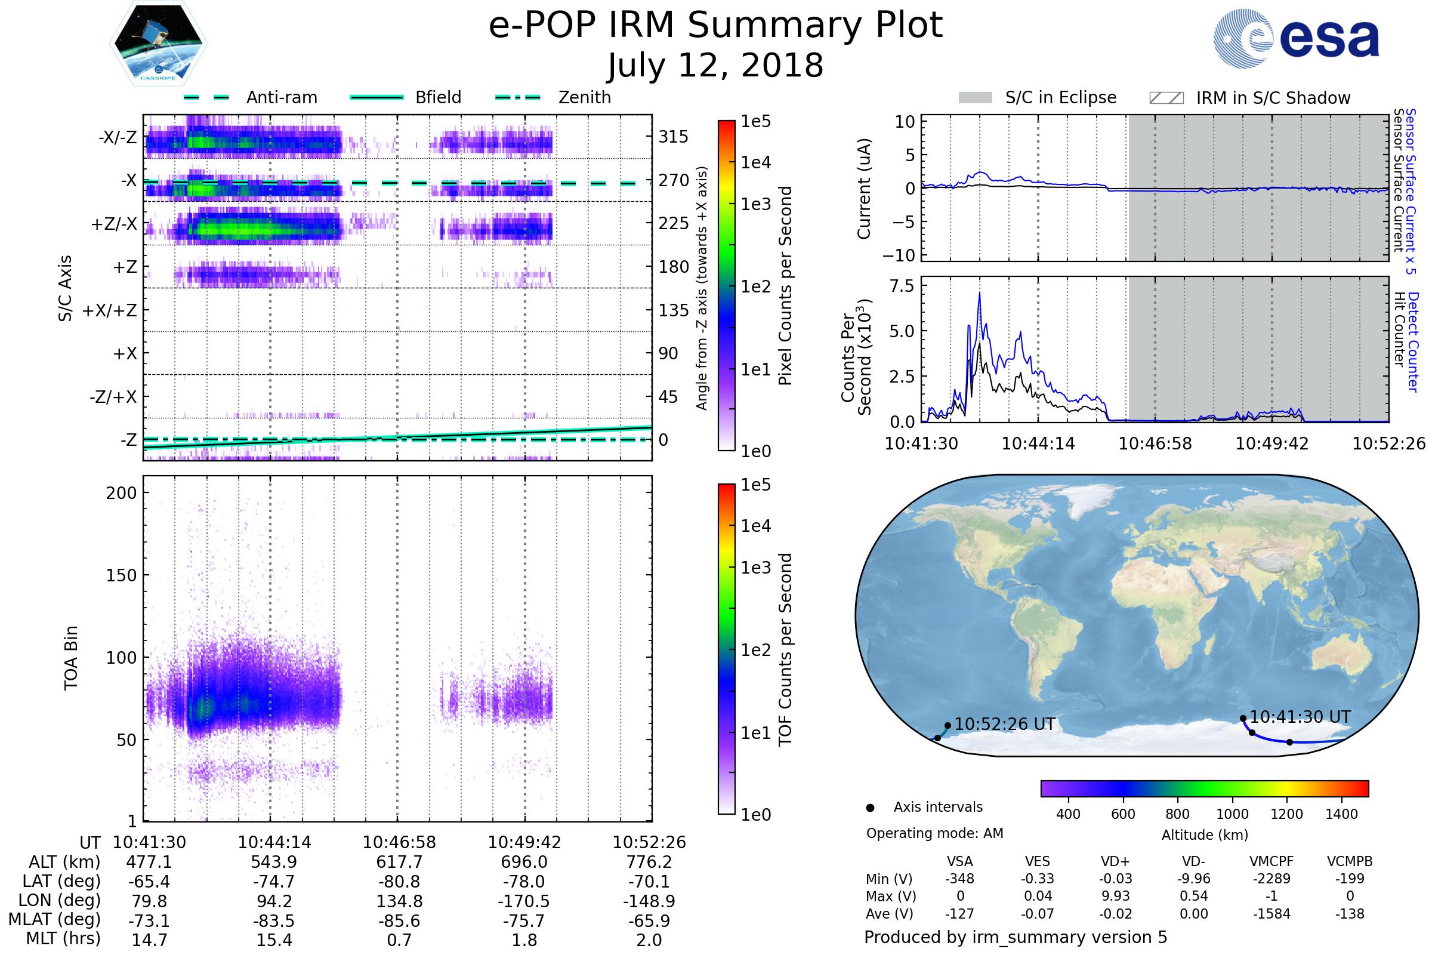
Task: Click the ESA logo
Action: coord(1295,38)
